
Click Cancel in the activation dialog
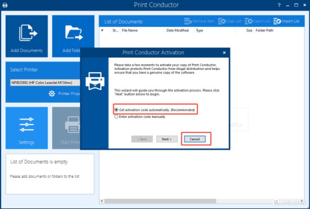click(195, 139)
